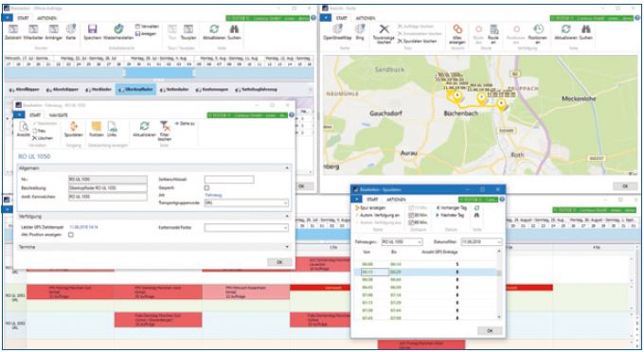Click the blue timeline range bar
This screenshot has height=352, width=644.
point(159,73)
